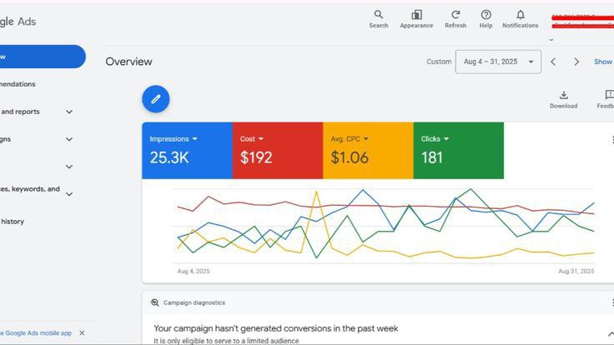The width and height of the screenshot is (614, 345).
Task: Open the Appearance settings icon
Action: tap(416, 15)
